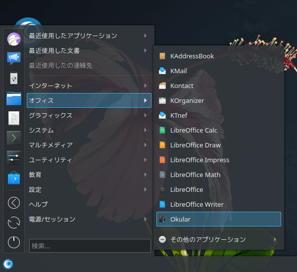The width and height of the screenshot is (297, 272).
Task: Open その他のアプリケーション entry
Action: click(x=219, y=239)
